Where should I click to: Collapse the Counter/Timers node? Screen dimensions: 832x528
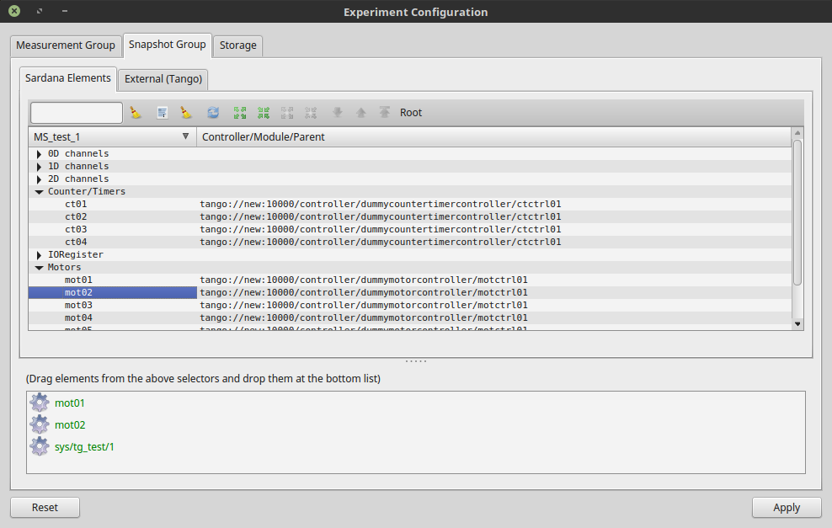click(x=39, y=192)
